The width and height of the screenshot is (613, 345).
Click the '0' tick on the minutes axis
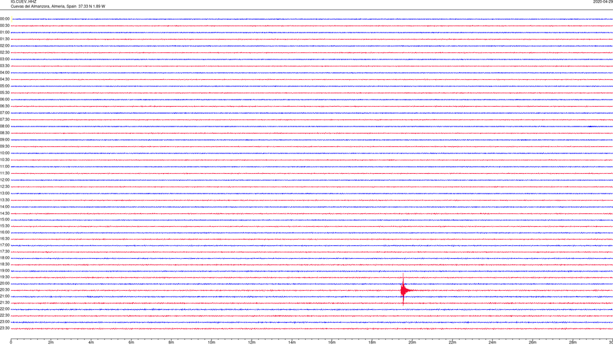[x=11, y=342]
